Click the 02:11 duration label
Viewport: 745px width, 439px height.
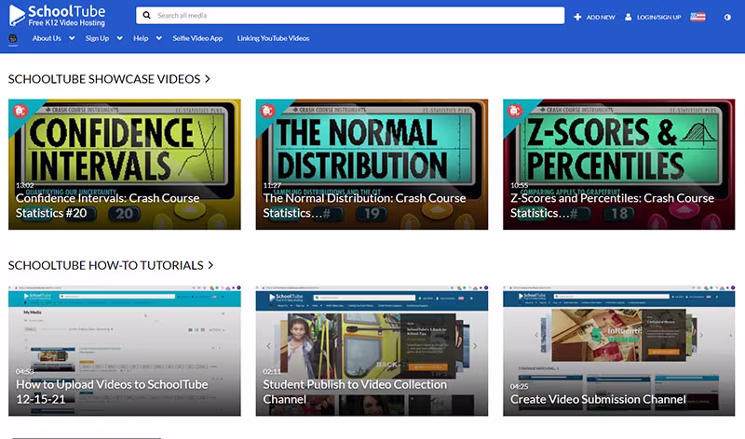point(272,372)
